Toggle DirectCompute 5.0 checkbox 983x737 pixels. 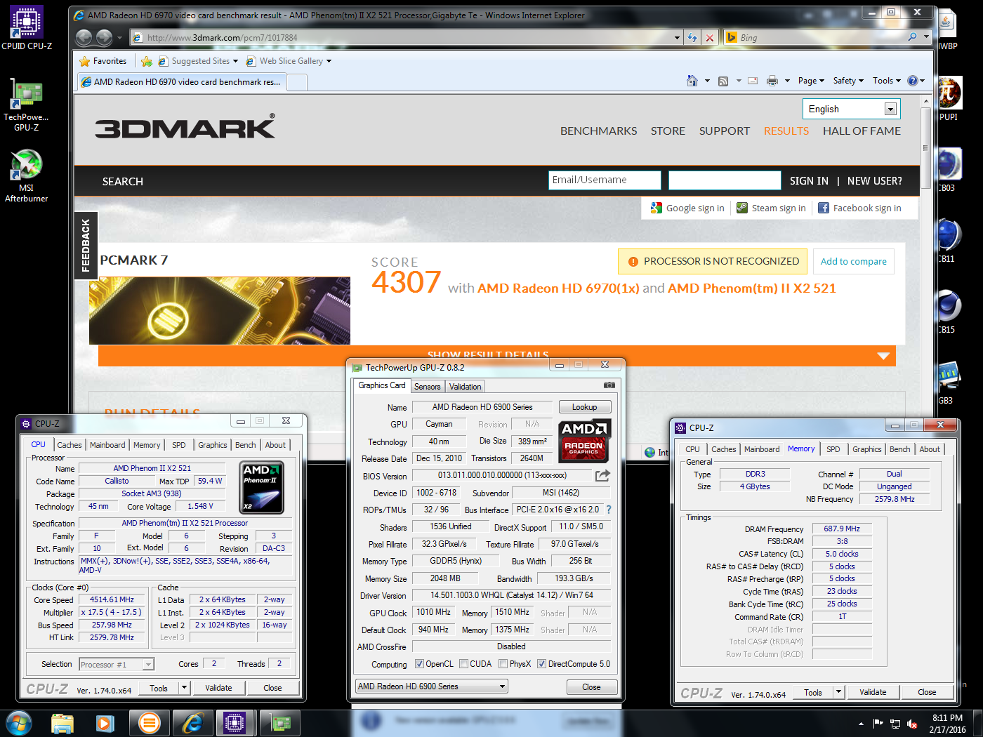pyautogui.click(x=541, y=664)
